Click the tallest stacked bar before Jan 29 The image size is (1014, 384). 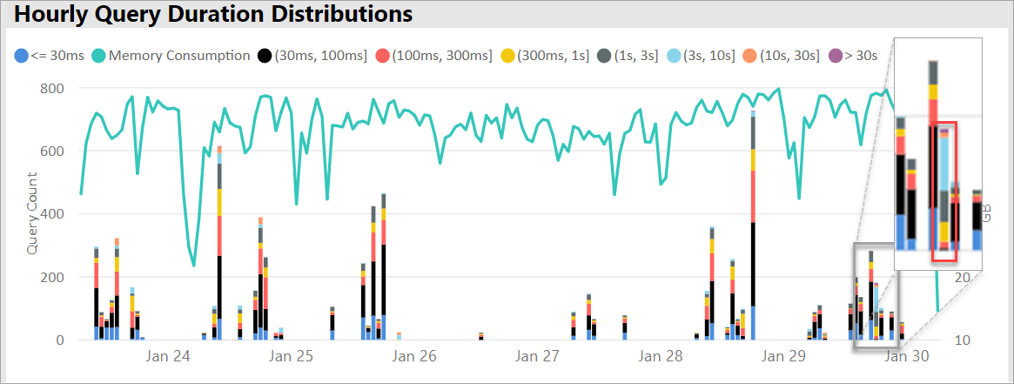(753, 225)
